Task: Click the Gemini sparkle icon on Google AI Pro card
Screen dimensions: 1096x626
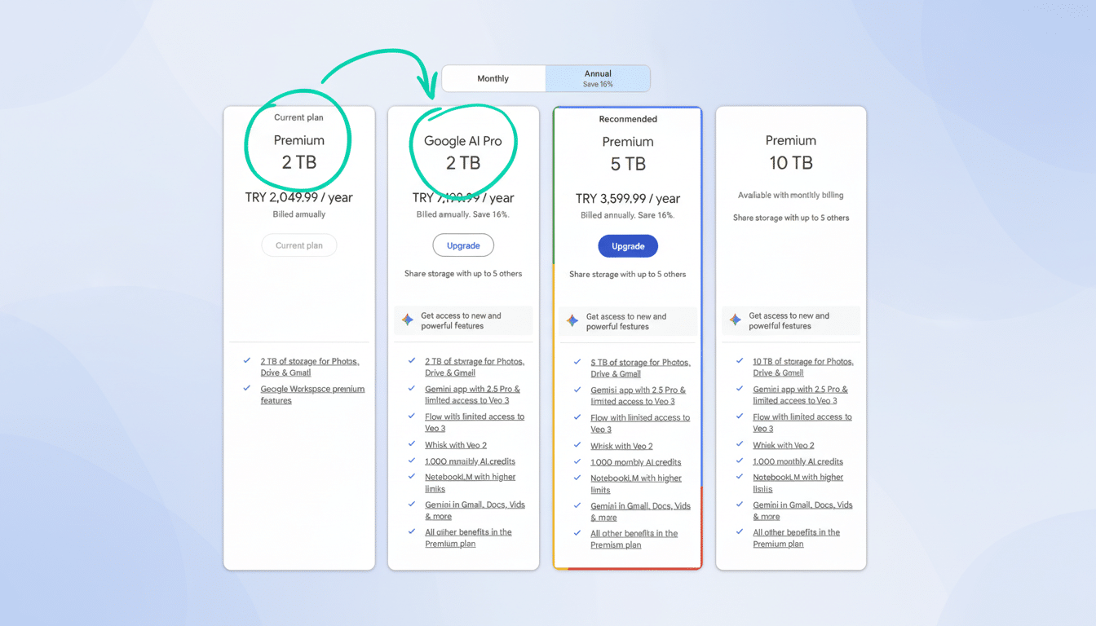Action: 407,320
